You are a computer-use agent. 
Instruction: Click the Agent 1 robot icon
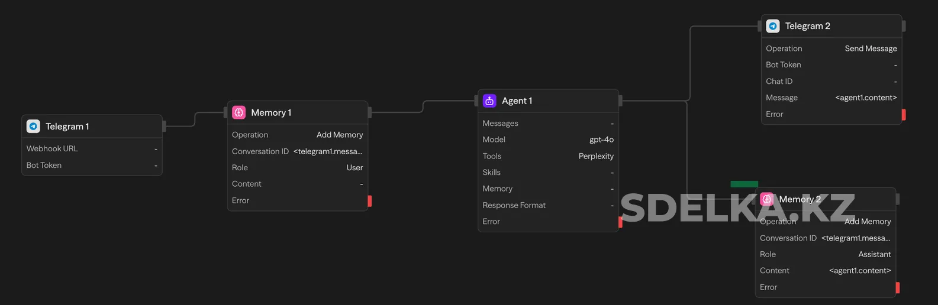click(489, 101)
